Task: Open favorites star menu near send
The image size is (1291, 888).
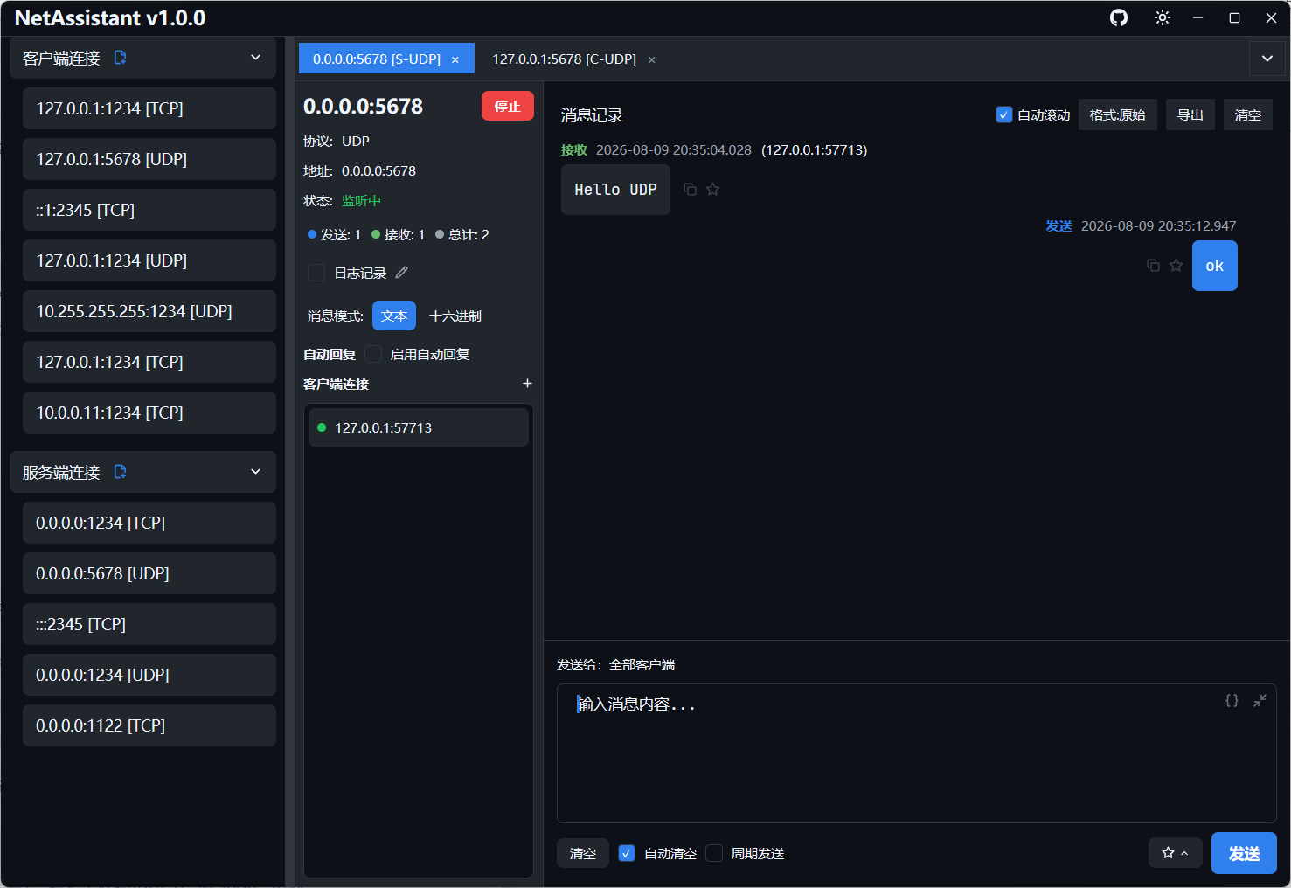Action: click(1176, 853)
